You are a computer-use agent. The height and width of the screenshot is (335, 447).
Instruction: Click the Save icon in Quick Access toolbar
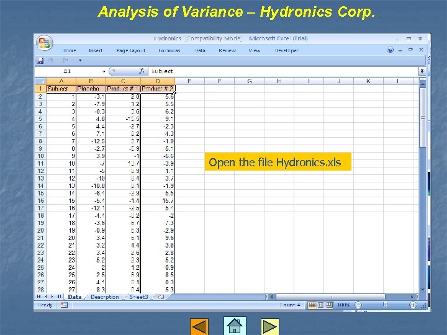pos(40,60)
